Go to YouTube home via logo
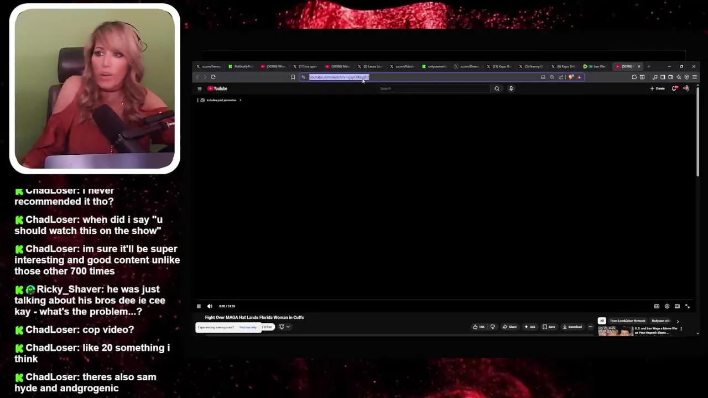 click(x=217, y=88)
